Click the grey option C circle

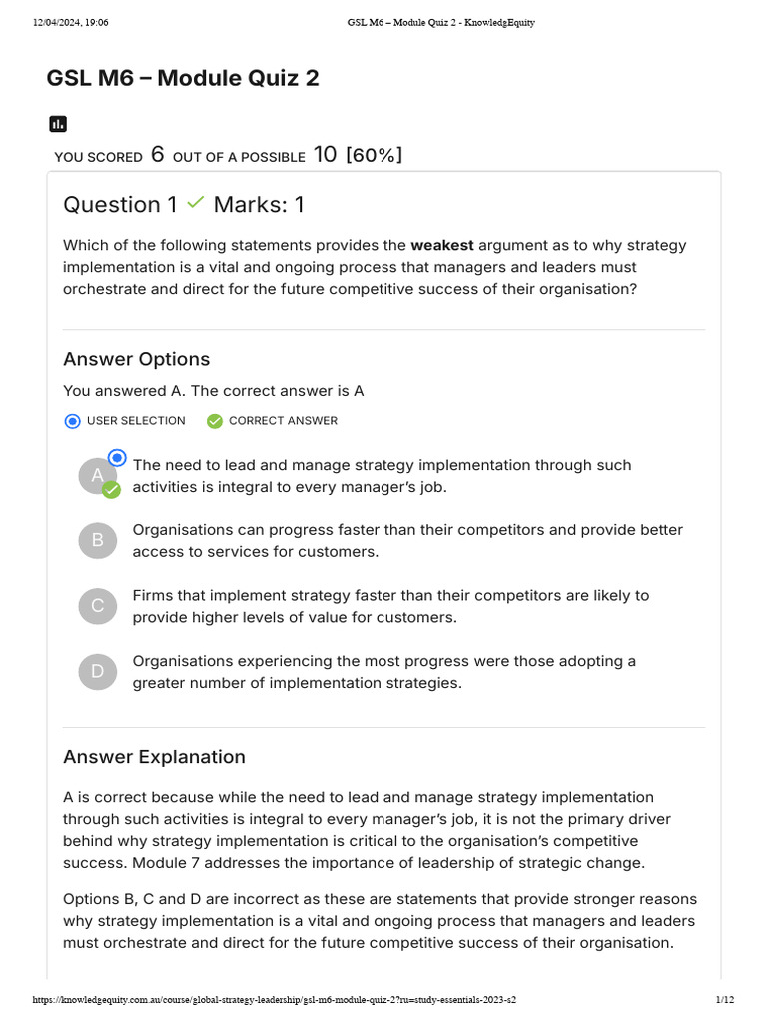[98, 606]
